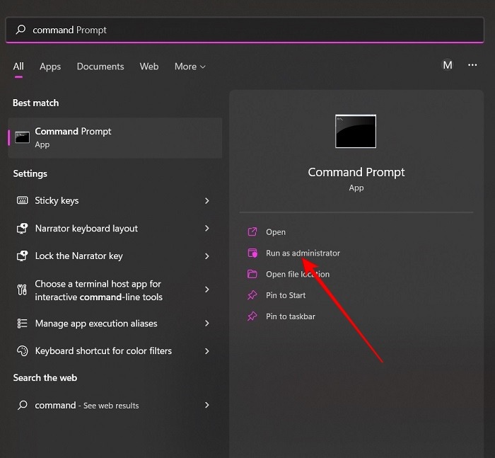Viewport: 495px width, 458px height.
Task: Click the large Command Prompt thumbnail icon
Action: coord(356,132)
